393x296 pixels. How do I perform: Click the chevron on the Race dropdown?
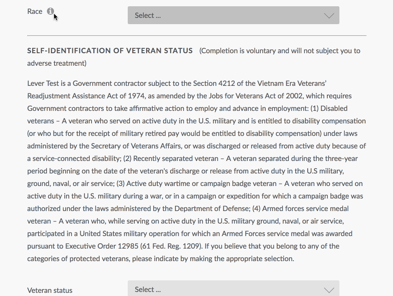point(329,15)
